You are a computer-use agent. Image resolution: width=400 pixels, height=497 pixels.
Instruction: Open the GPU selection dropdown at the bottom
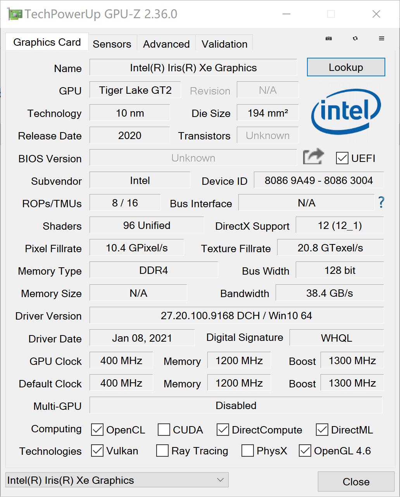pos(219,480)
